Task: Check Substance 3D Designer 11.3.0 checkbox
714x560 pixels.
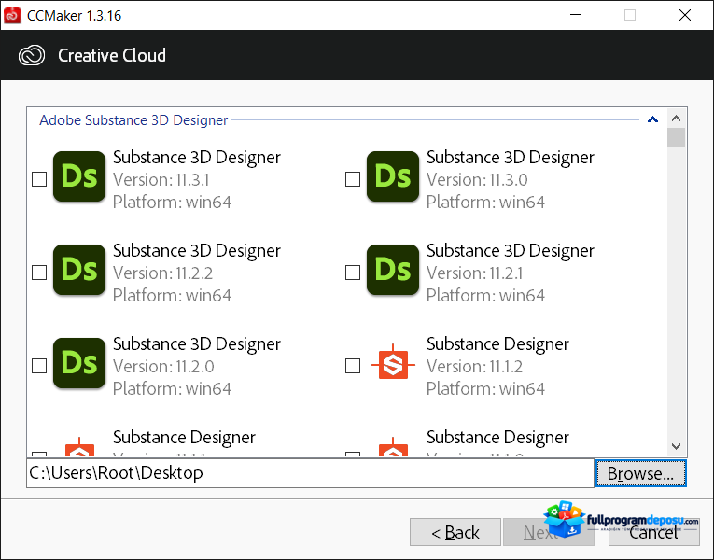Action: 353,179
